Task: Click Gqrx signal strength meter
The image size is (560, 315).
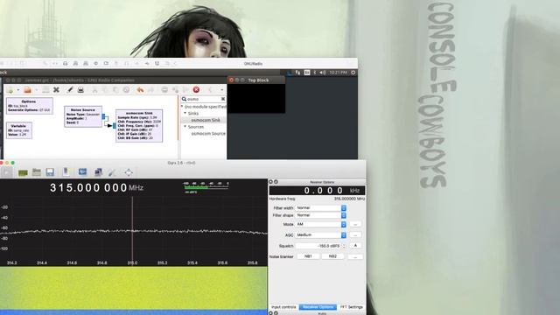Action: pos(206,187)
